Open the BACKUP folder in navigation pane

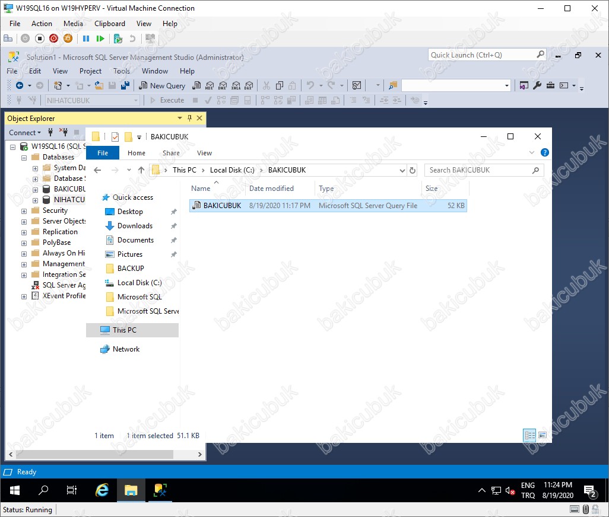point(131,269)
